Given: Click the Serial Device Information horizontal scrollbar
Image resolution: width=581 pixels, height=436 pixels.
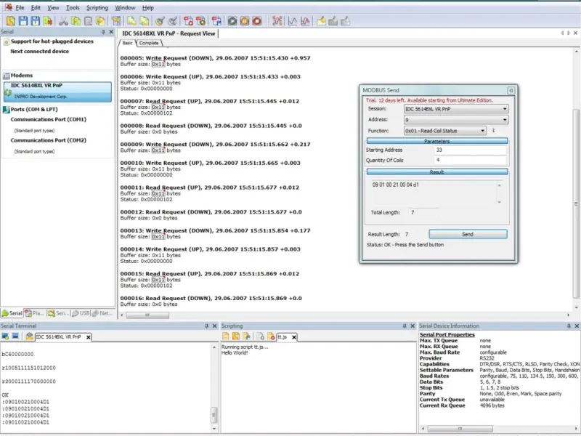Looking at the screenshot, I should click(x=460, y=429).
